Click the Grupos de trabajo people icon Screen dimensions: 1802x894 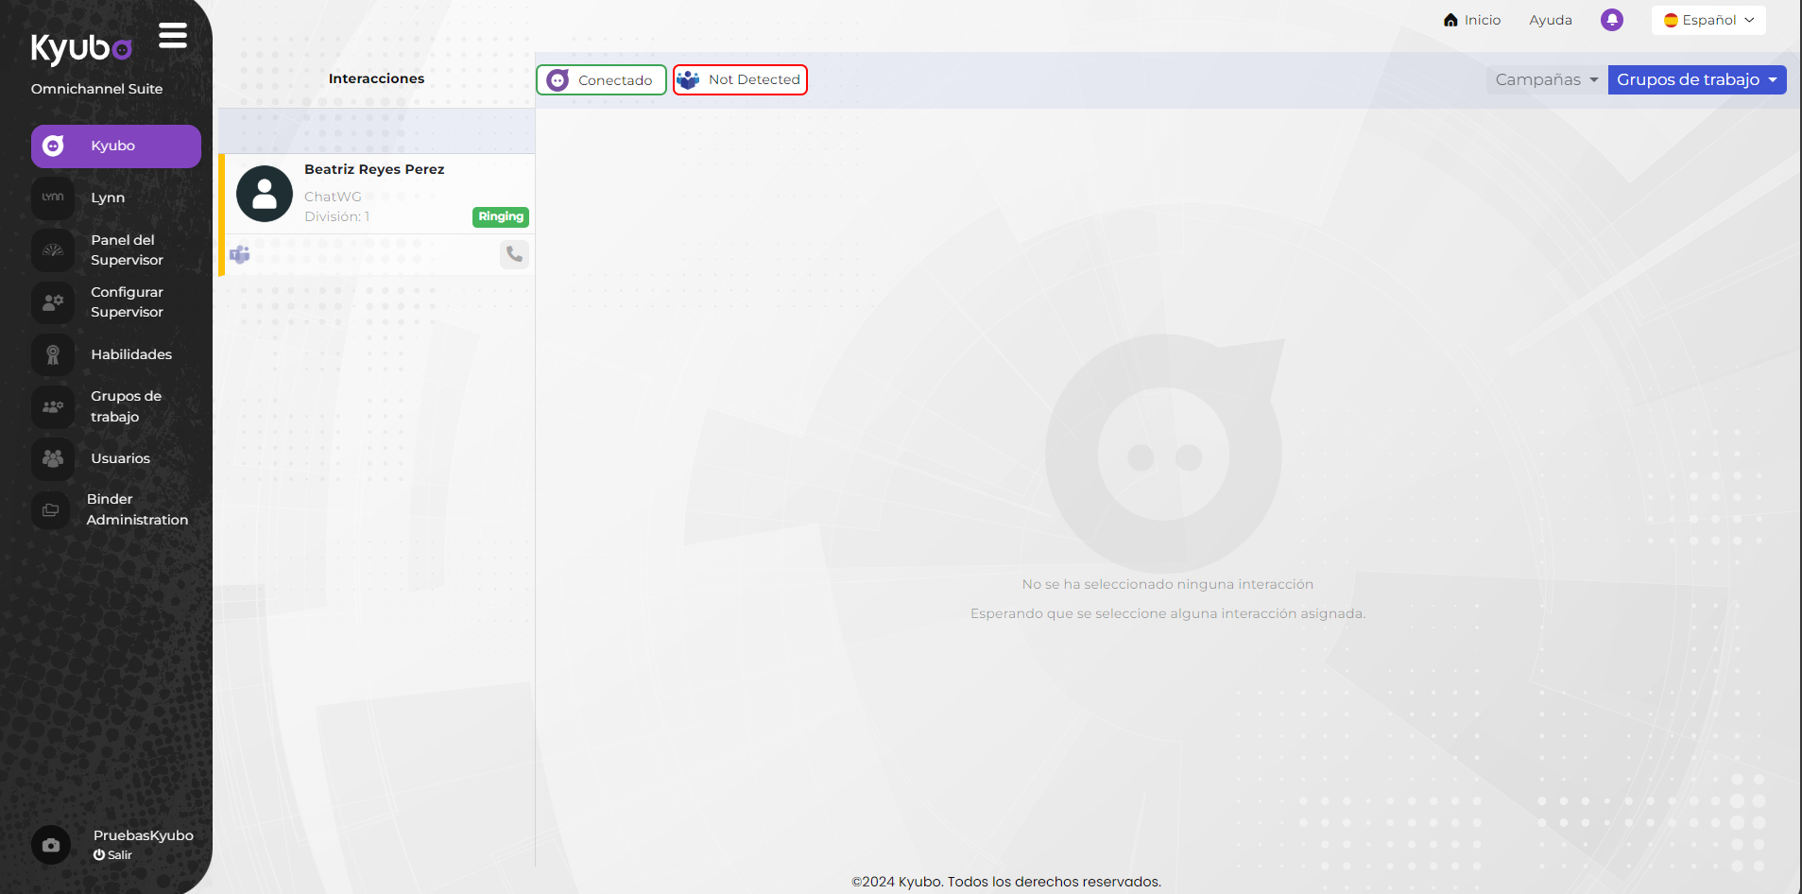coord(53,406)
